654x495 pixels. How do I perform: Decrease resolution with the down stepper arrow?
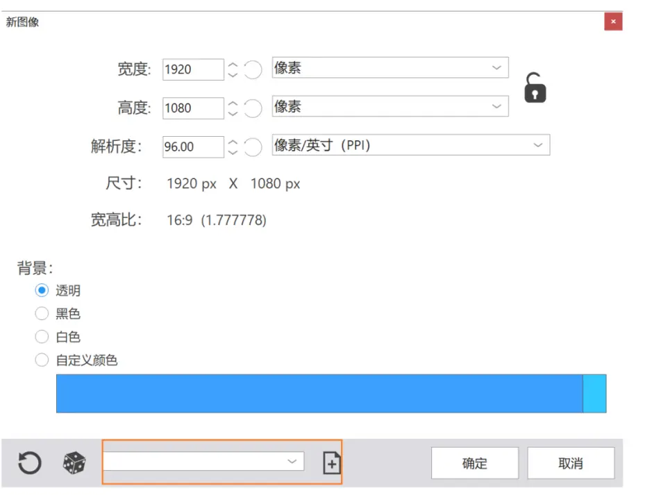[x=233, y=152]
